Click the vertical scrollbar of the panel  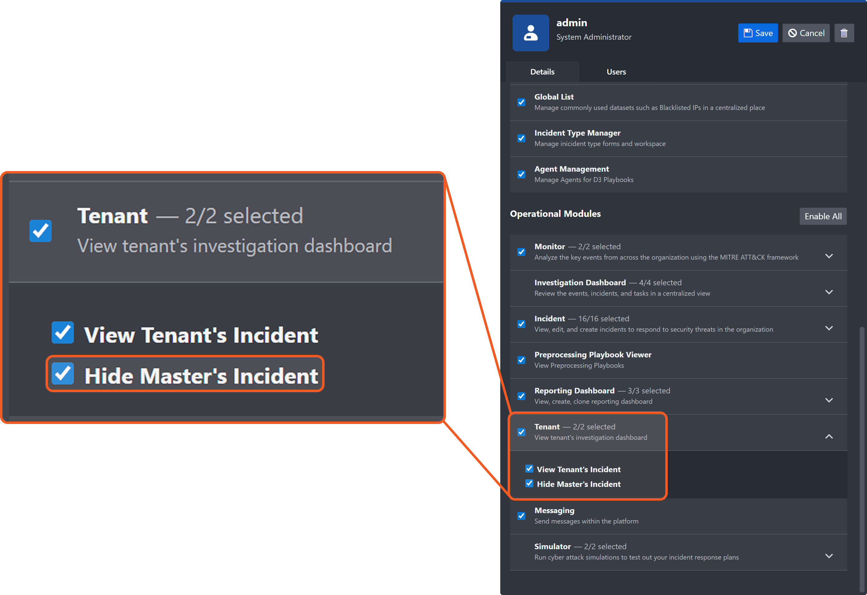click(x=861, y=447)
